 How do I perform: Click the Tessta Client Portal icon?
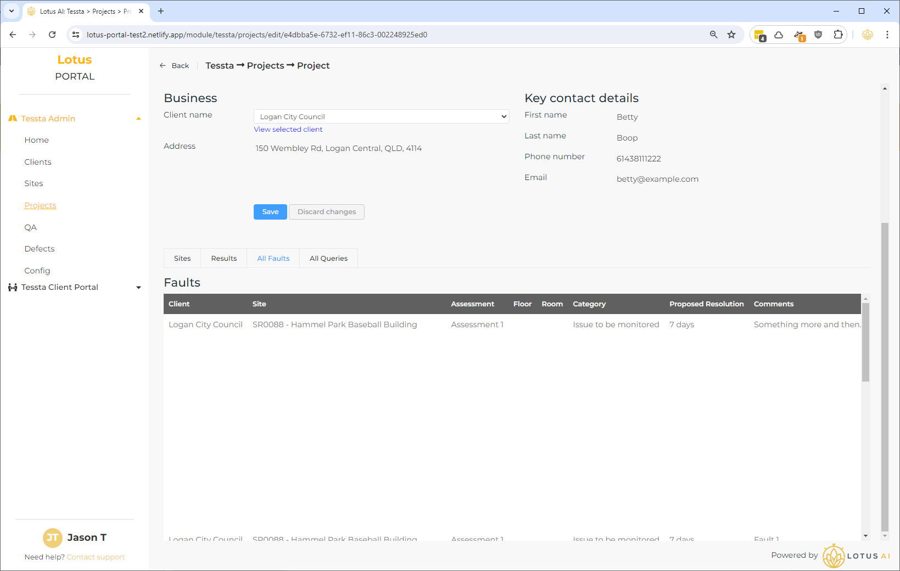13,287
